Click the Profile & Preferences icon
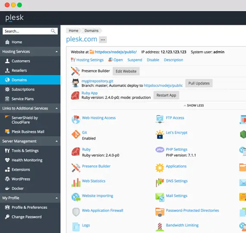246x233 pixels. coord(7,207)
